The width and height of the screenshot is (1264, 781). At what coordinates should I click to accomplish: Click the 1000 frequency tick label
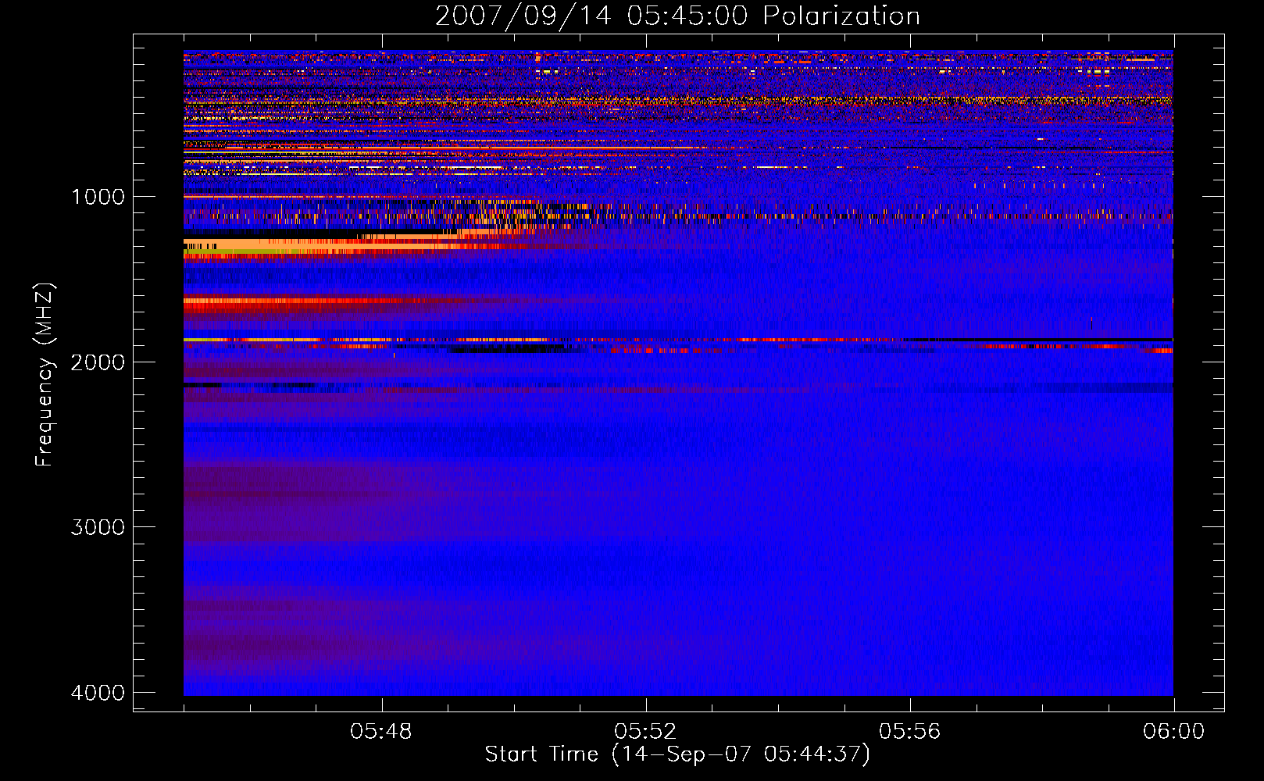(x=98, y=197)
